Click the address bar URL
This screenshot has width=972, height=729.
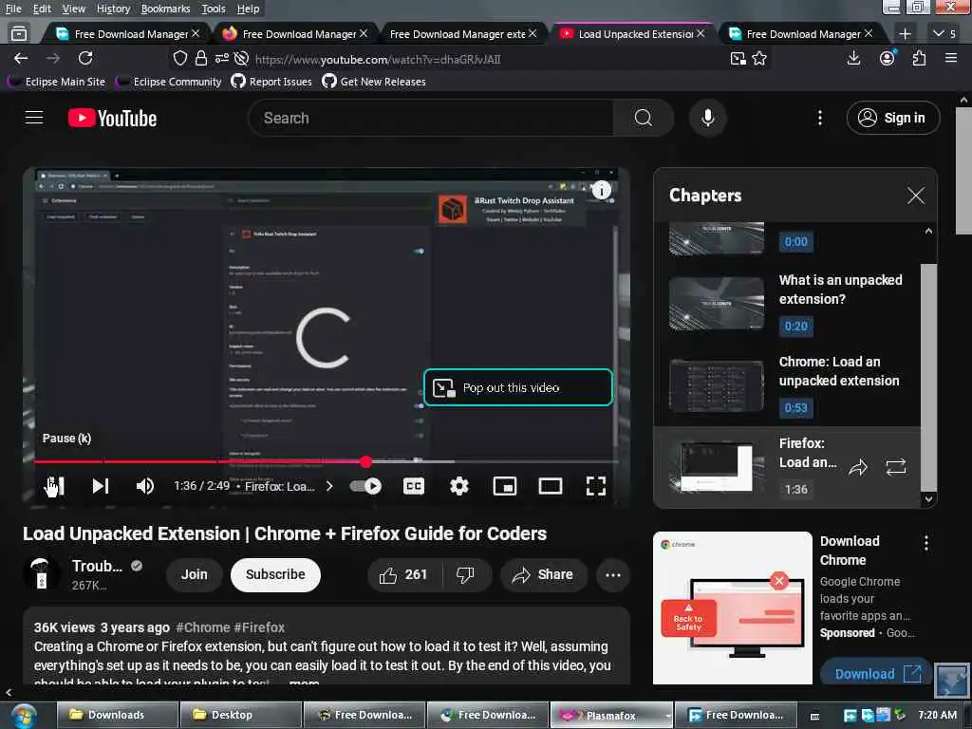tap(378, 60)
